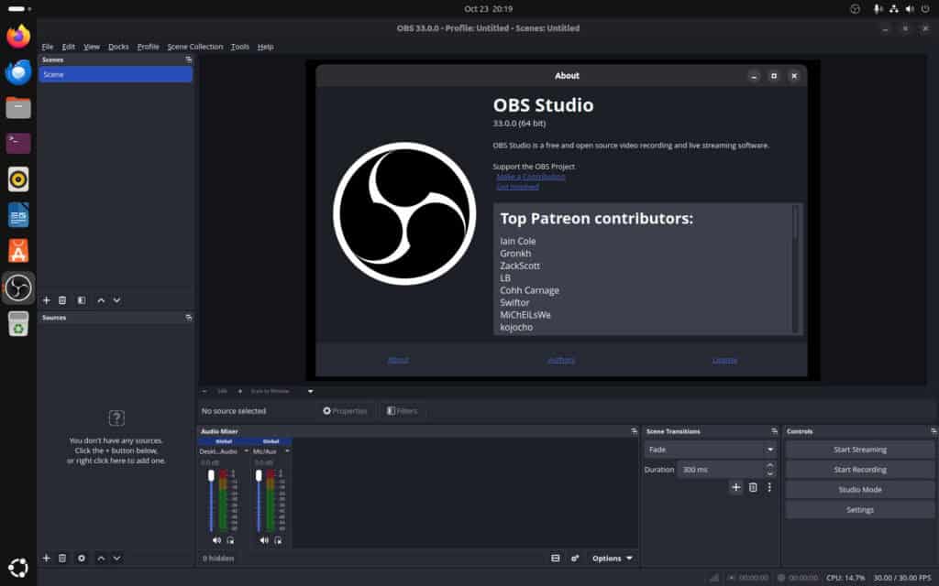Click the About link at dialog bottom
The width and height of the screenshot is (939, 586).
tap(398, 360)
